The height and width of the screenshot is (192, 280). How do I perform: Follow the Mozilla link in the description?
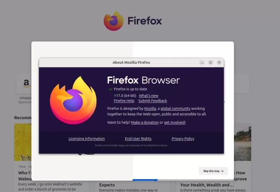[150, 109]
